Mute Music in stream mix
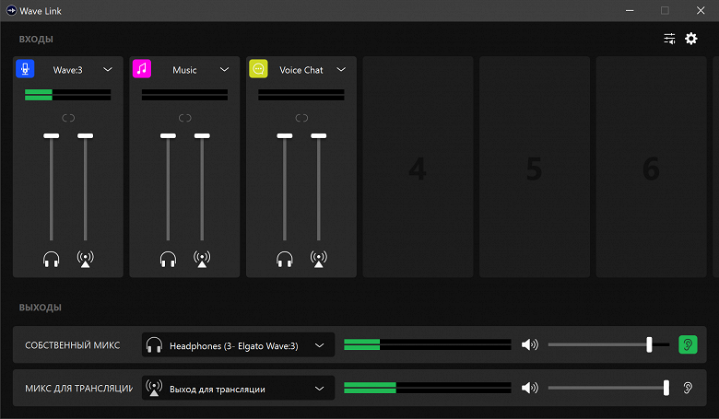Viewport: 719px width, 419px height. (202, 259)
